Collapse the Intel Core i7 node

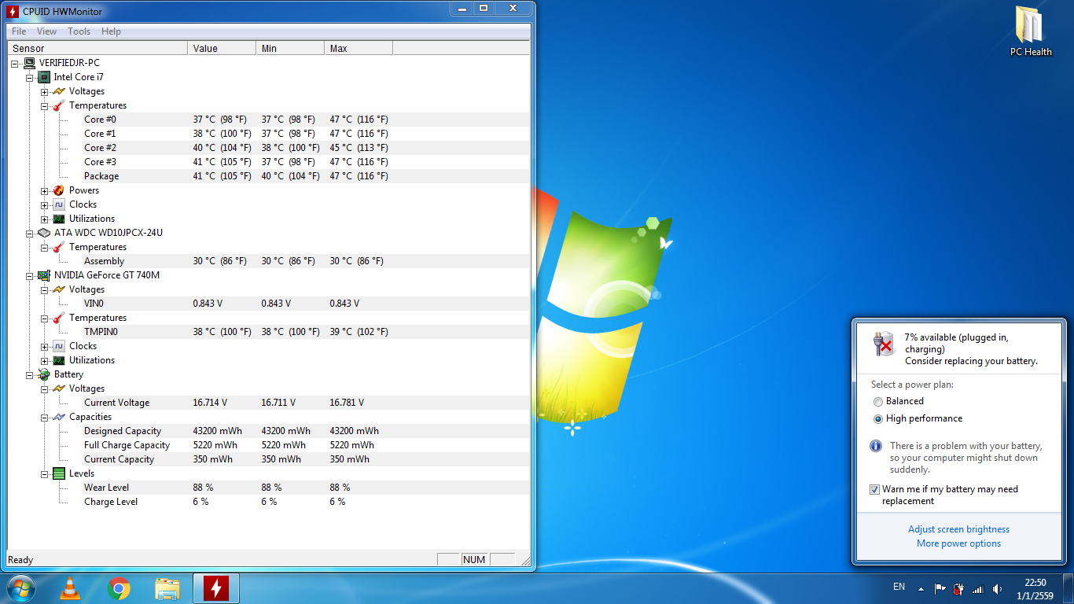pos(30,77)
